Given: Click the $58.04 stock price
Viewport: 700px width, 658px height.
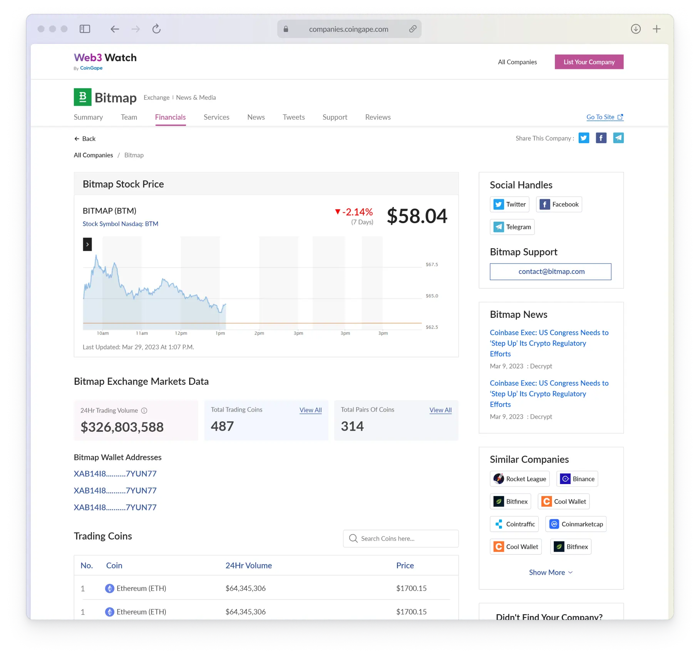Looking at the screenshot, I should coord(417,216).
